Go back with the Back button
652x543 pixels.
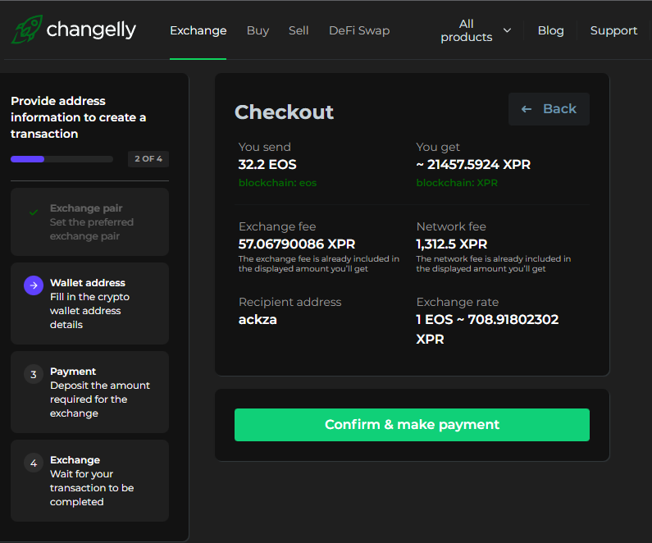(549, 109)
